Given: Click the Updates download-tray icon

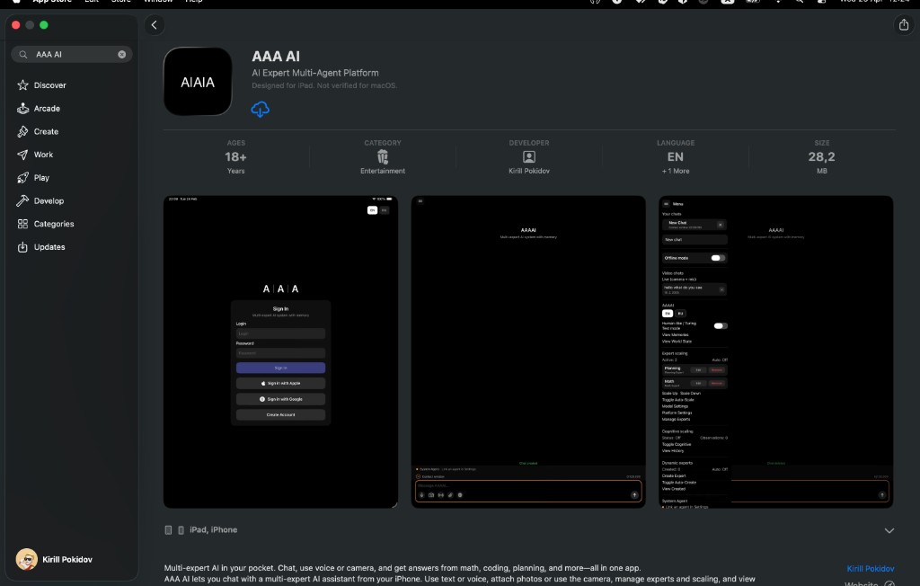Looking at the screenshot, I should 22,247.
